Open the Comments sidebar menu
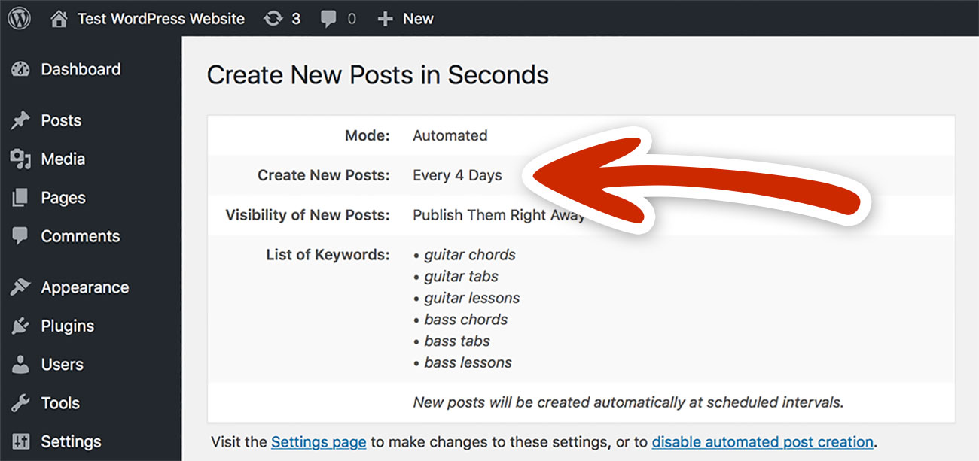The height and width of the screenshot is (461, 979). 80,235
